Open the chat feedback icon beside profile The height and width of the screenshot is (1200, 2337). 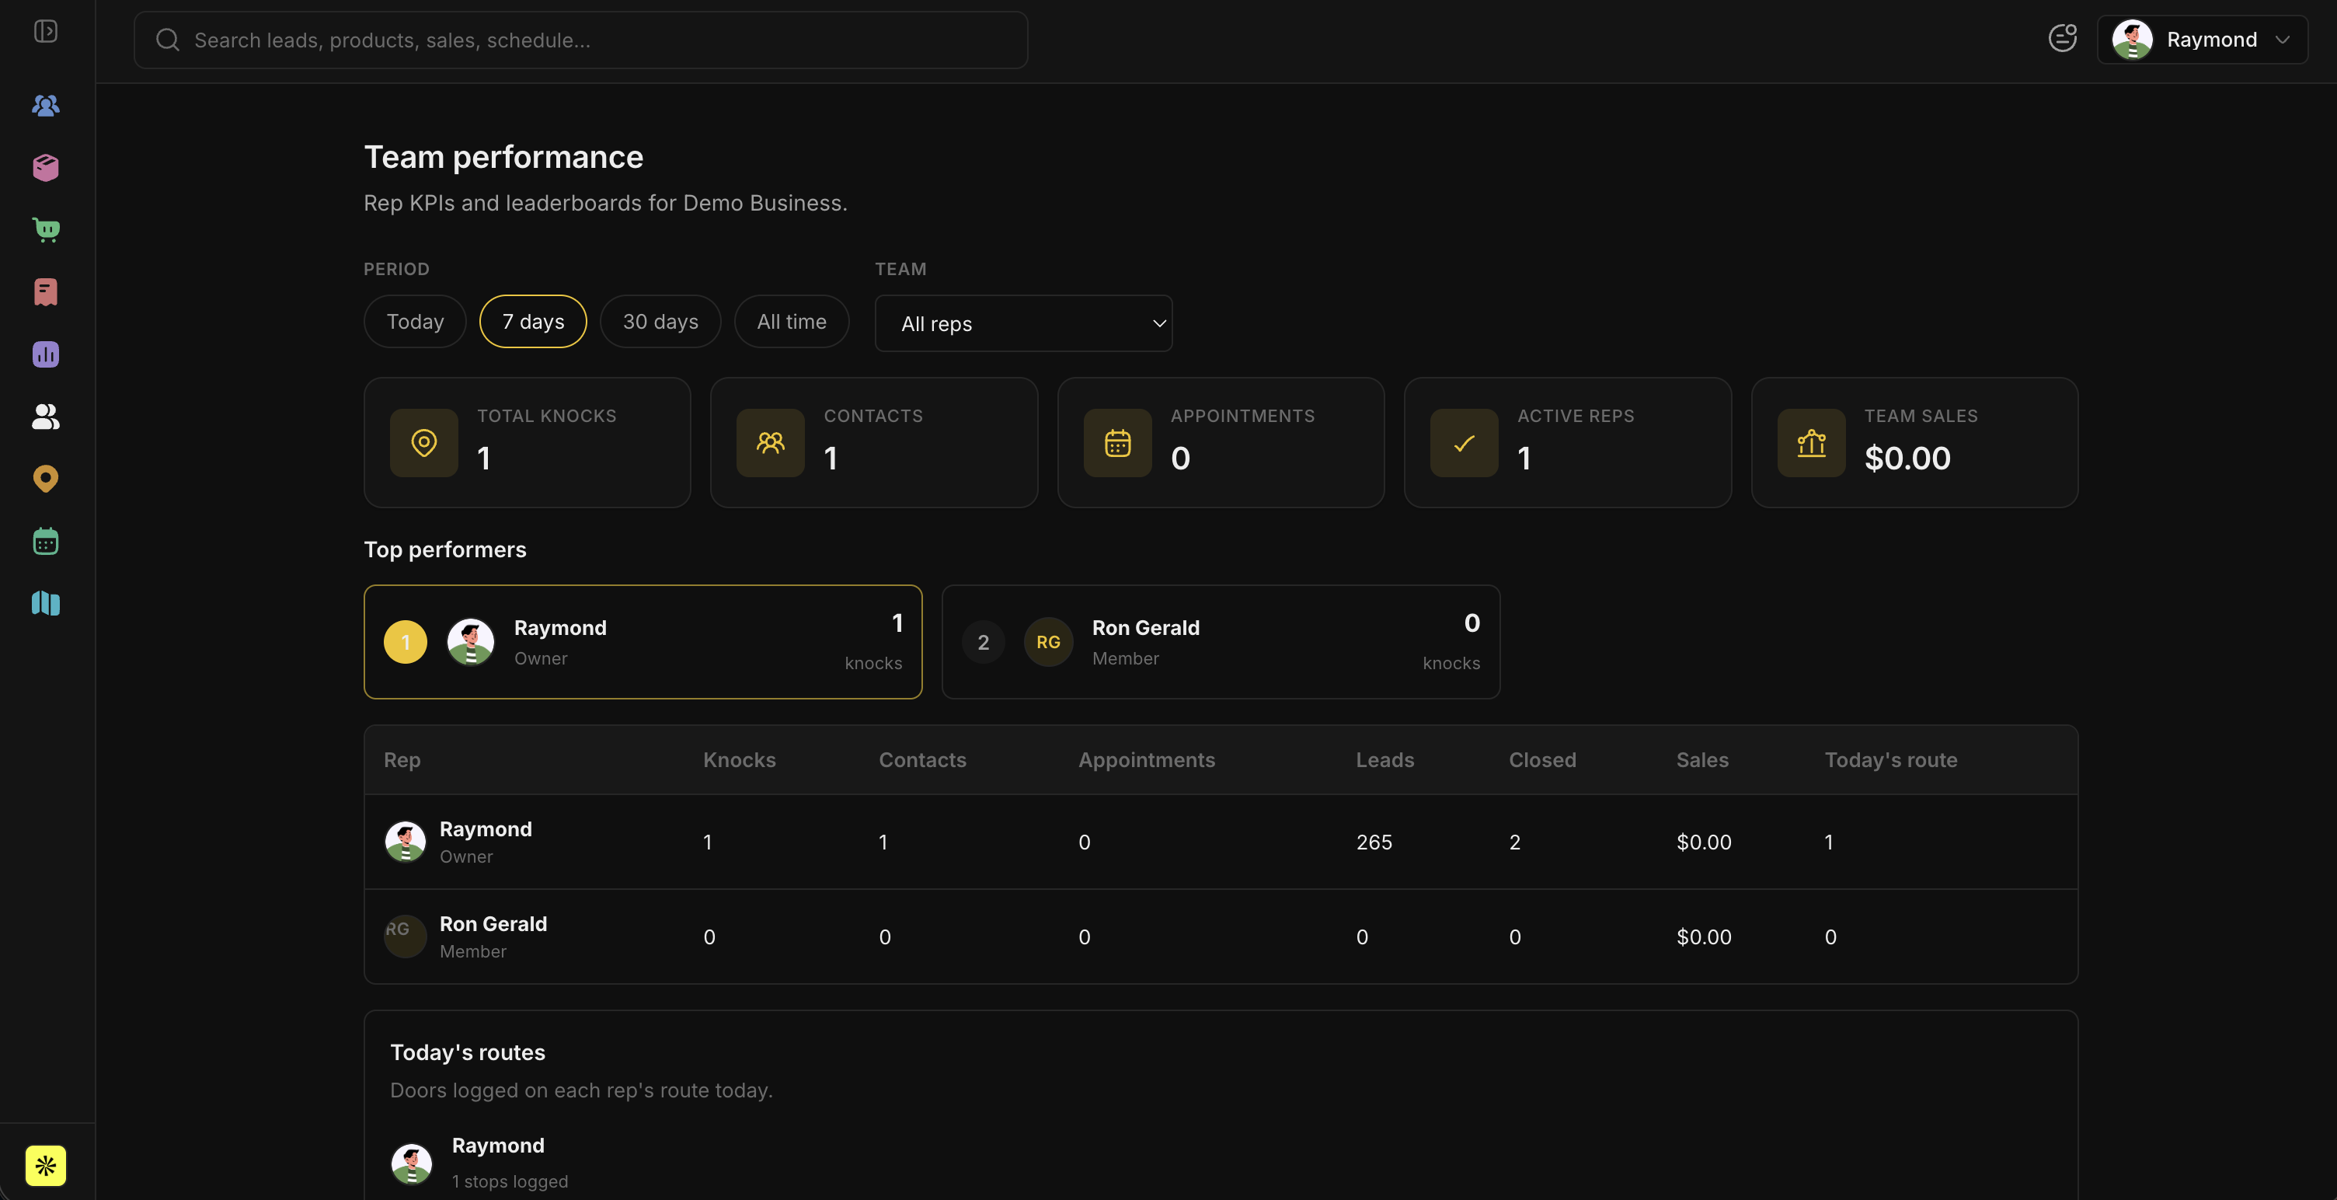click(x=2062, y=38)
